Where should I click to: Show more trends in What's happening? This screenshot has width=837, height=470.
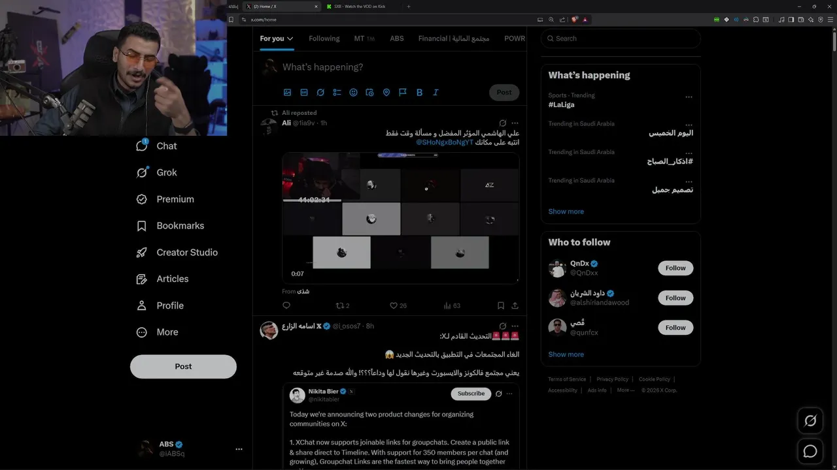(x=566, y=211)
